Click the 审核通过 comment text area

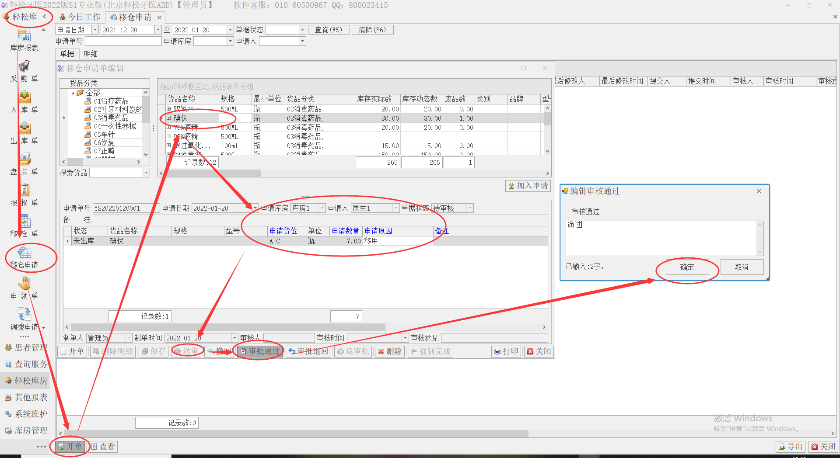[661, 238]
